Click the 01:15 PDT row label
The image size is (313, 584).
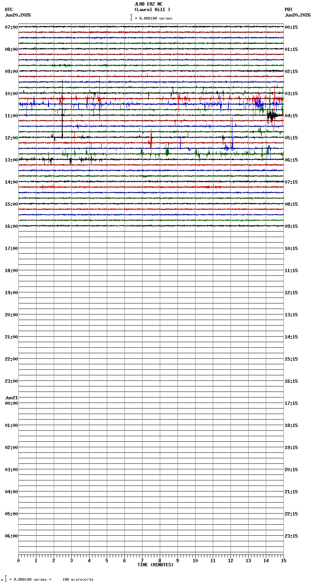point(291,49)
